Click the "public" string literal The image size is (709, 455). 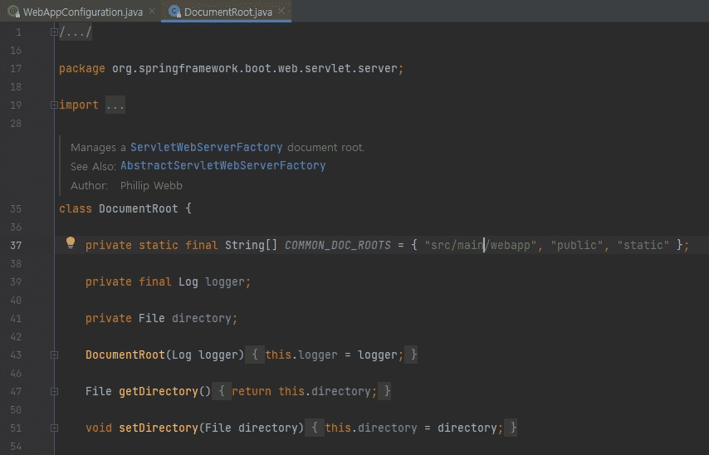pos(577,245)
